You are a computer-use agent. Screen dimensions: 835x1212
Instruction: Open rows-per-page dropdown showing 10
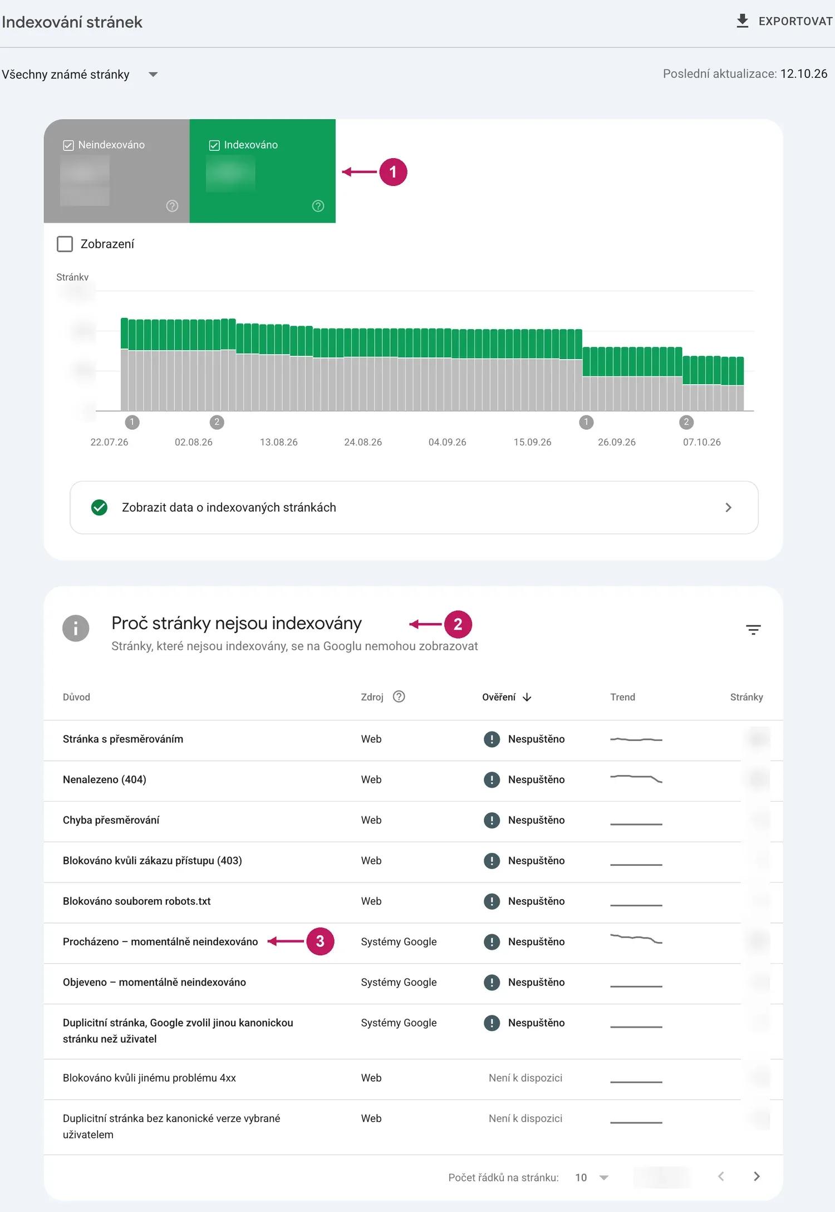point(592,1177)
